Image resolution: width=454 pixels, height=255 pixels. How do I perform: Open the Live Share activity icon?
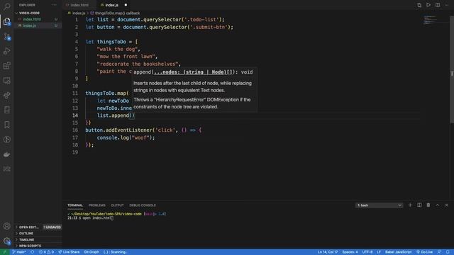coord(6,96)
